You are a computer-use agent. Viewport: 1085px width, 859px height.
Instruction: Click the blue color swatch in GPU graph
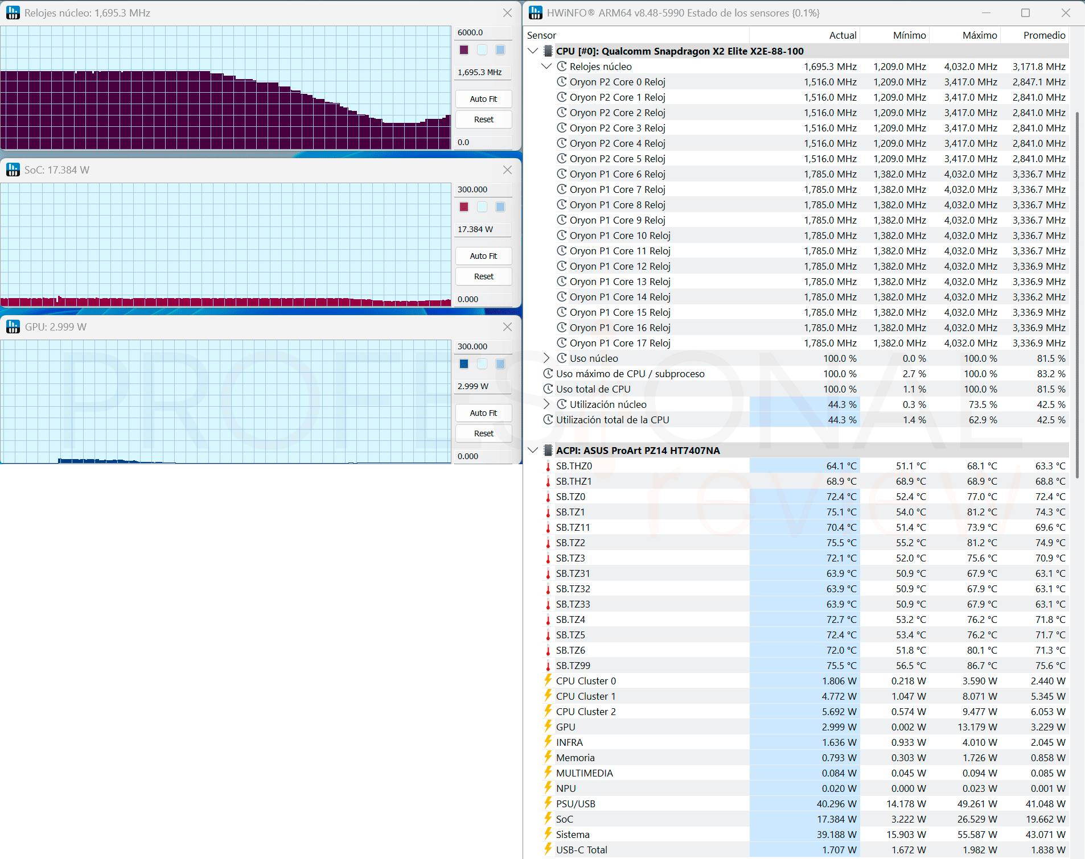click(x=464, y=364)
